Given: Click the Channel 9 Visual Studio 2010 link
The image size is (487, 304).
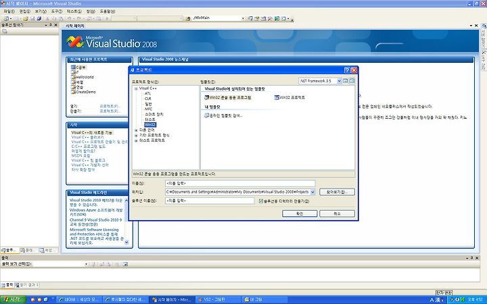Looking at the screenshot, I should 95,222.
